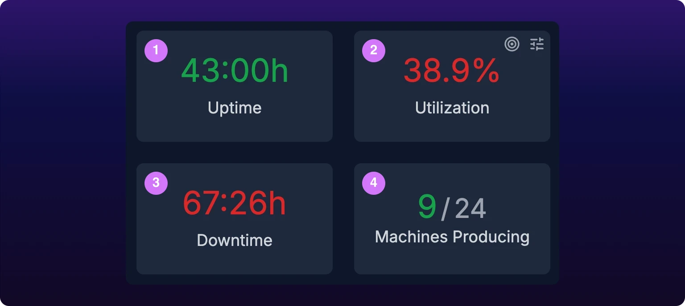Viewport: 685px width, 306px height.
Task: Click the gray 24 total machines number
Action: click(x=470, y=208)
